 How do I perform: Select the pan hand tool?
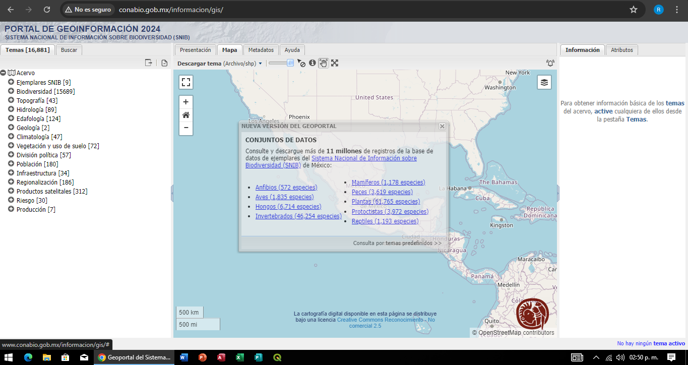coord(323,63)
